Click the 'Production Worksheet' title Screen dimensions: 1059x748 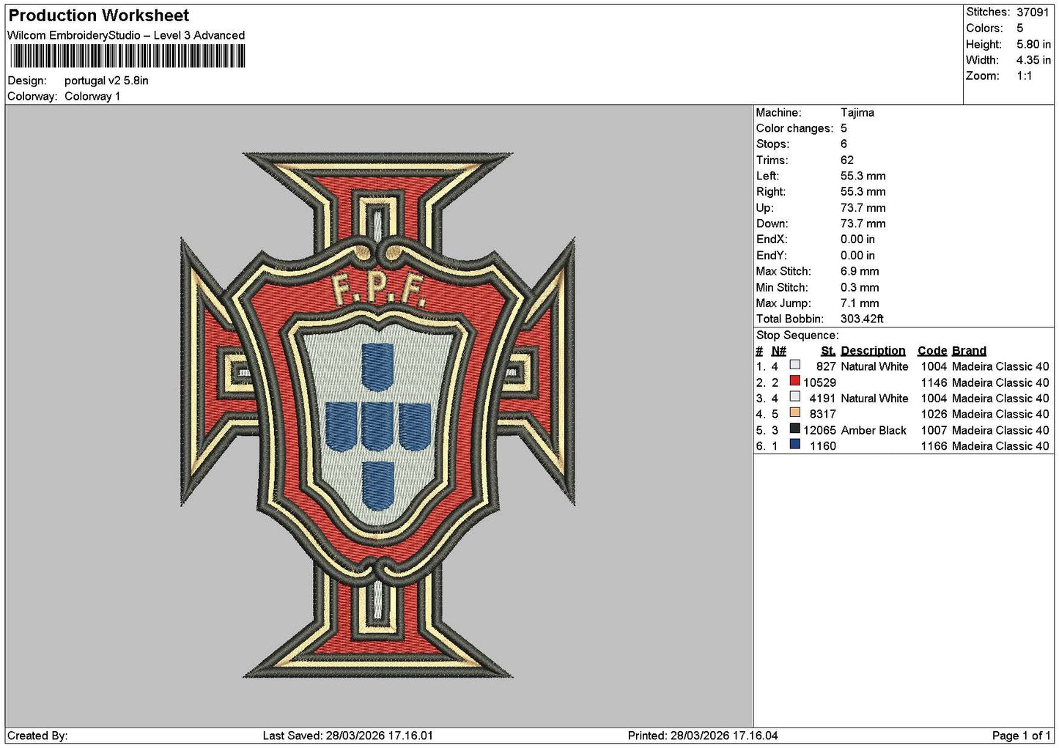99,15
